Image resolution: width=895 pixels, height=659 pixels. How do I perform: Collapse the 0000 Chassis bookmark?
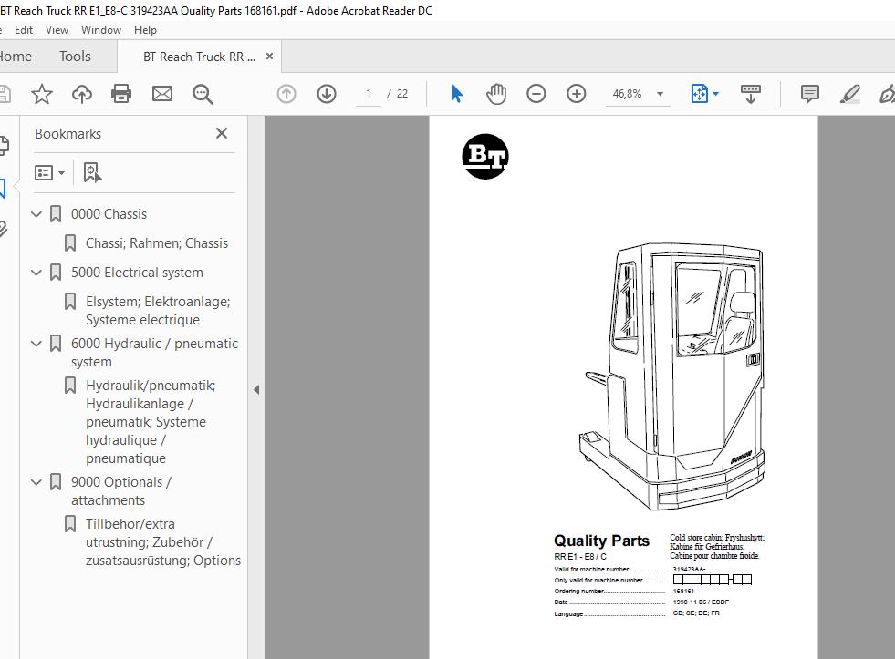tap(36, 214)
